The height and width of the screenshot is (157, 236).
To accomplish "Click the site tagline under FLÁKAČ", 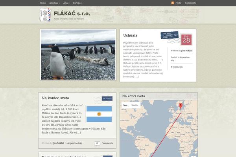I will tap(69, 19).
